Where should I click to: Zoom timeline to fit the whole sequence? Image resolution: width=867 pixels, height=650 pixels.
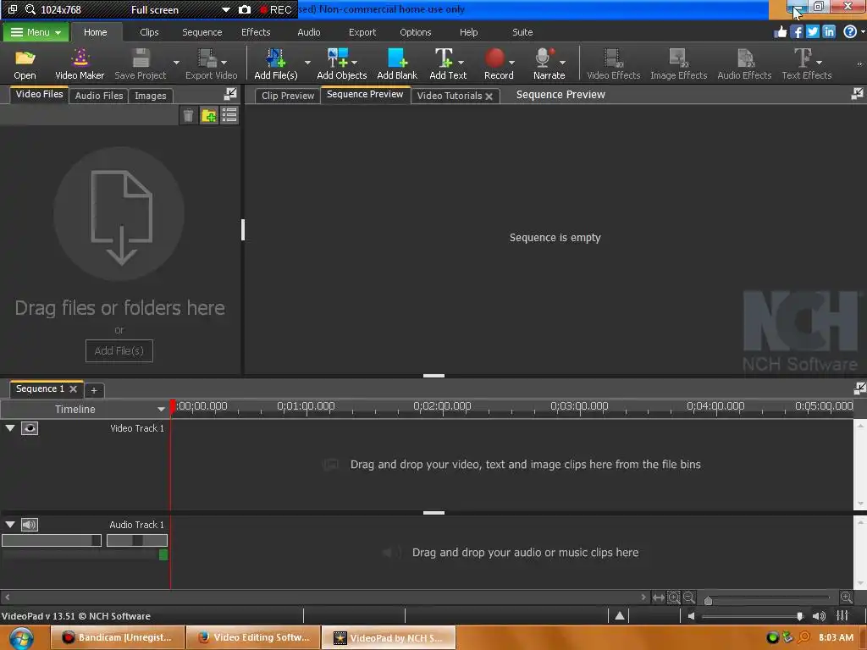point(658,598)
